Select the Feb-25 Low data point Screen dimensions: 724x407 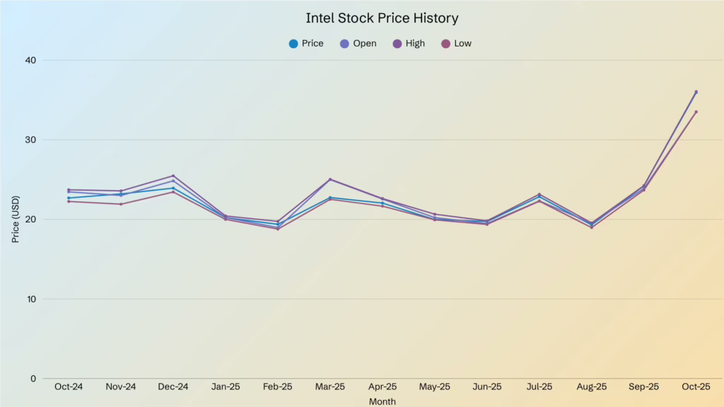pyautogui.click(x=278, y=229)
